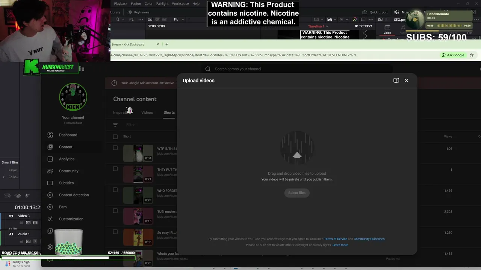Click the Keyw... smart bin

coord(14,170)
